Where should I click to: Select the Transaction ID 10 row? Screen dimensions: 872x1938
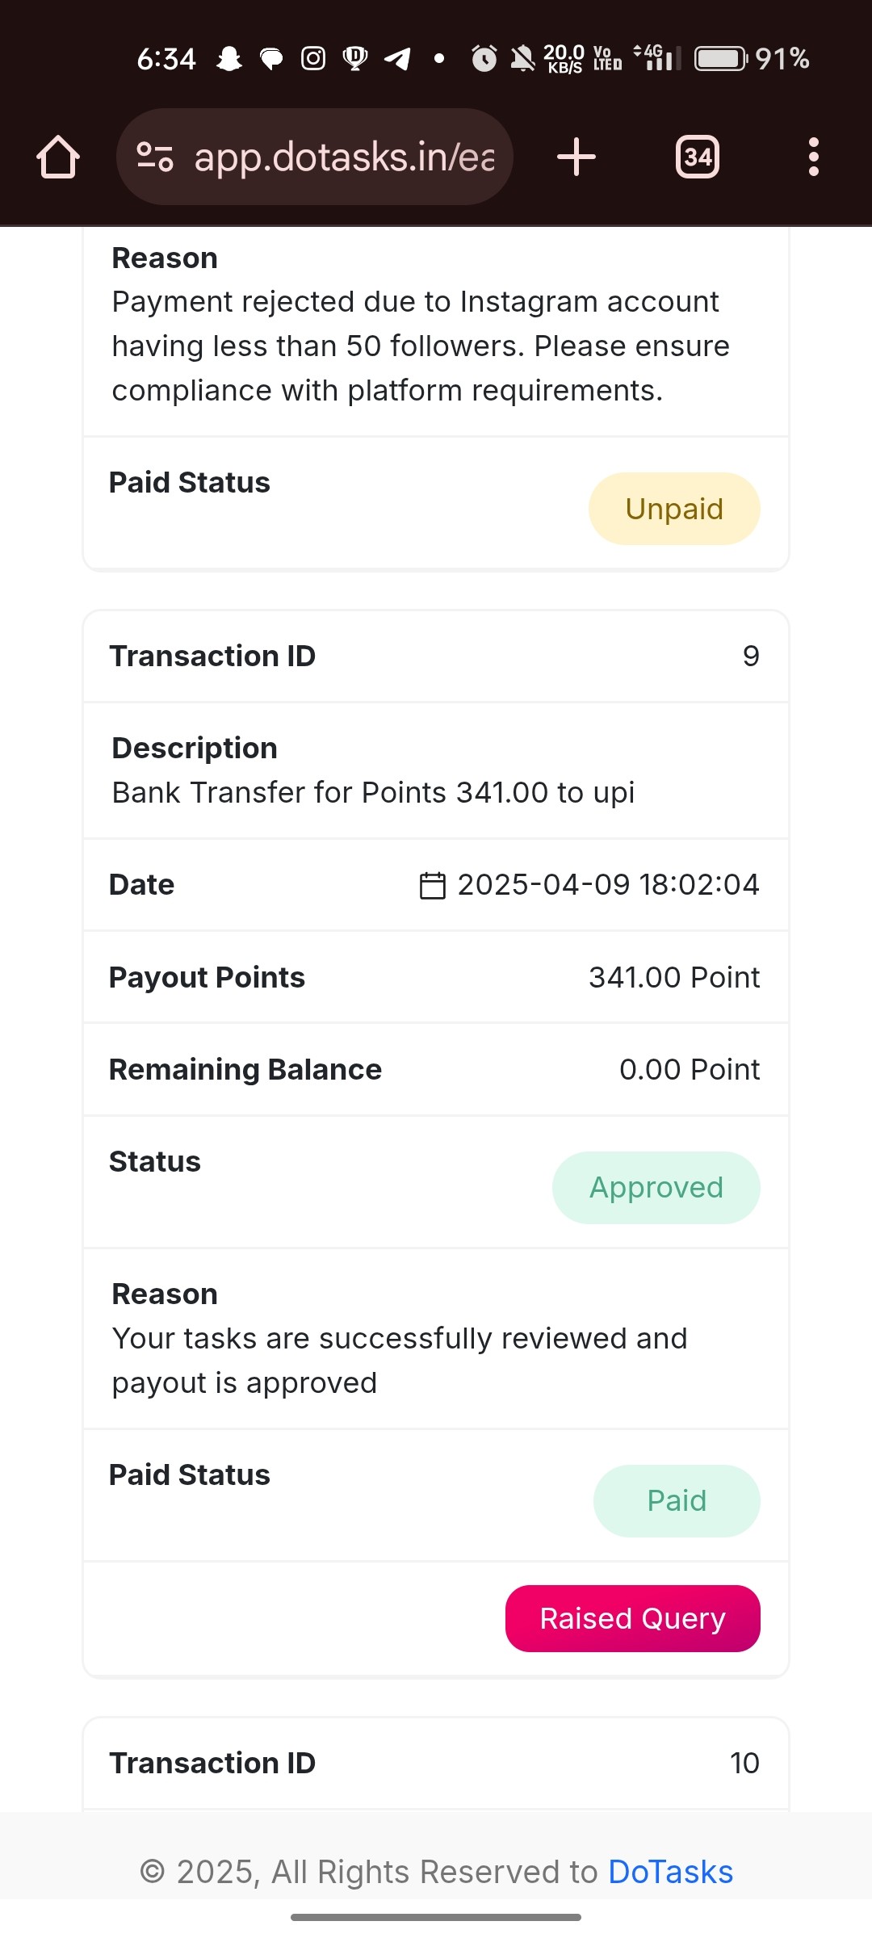point(436,1764)
